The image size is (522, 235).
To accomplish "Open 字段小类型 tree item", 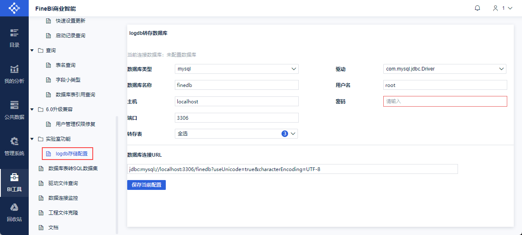I will (68, 80).
